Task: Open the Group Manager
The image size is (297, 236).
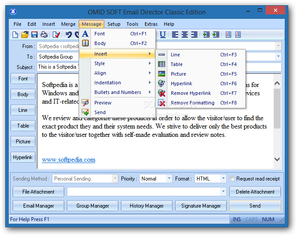Action: pyautogui.click(x=93, y=206)
